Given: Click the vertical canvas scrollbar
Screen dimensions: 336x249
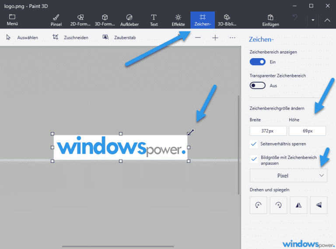Looking at the screenshot, I should 238,145.
